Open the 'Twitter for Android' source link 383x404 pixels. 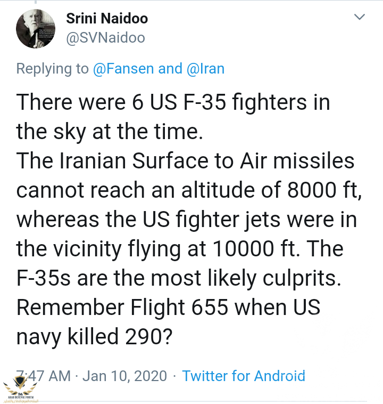tap(244, 376)
